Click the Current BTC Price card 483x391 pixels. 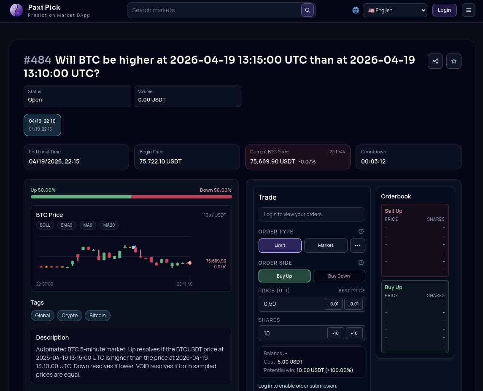click(x=297, y=157)
